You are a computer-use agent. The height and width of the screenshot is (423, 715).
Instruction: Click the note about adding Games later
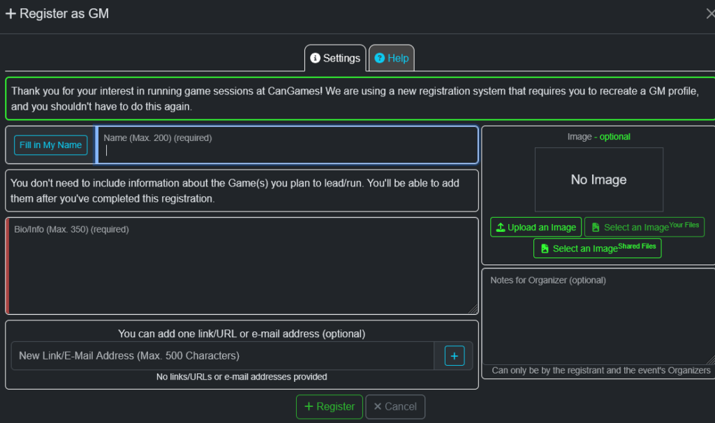pos(242,191)
